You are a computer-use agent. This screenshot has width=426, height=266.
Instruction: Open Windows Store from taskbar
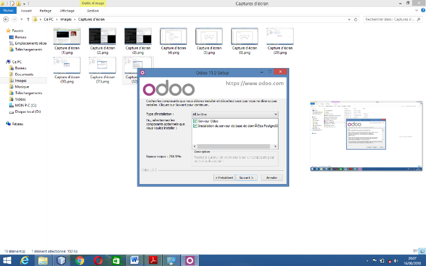coord(116,261)
